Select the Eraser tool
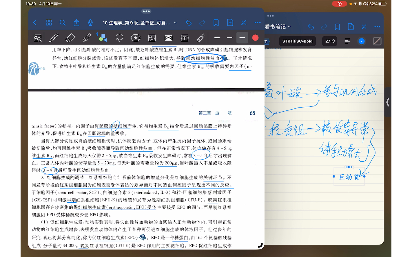 pos(70,38)
